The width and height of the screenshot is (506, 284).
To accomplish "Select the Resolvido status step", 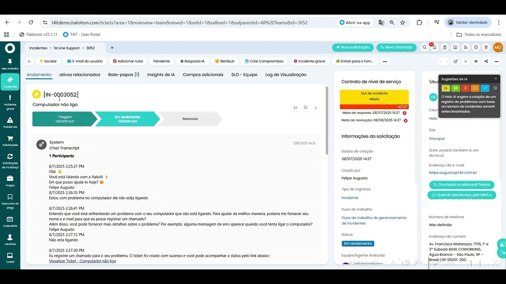I will [x=190, y=119].
